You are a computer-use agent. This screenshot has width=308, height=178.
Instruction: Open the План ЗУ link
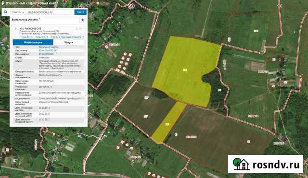(26, 37)
